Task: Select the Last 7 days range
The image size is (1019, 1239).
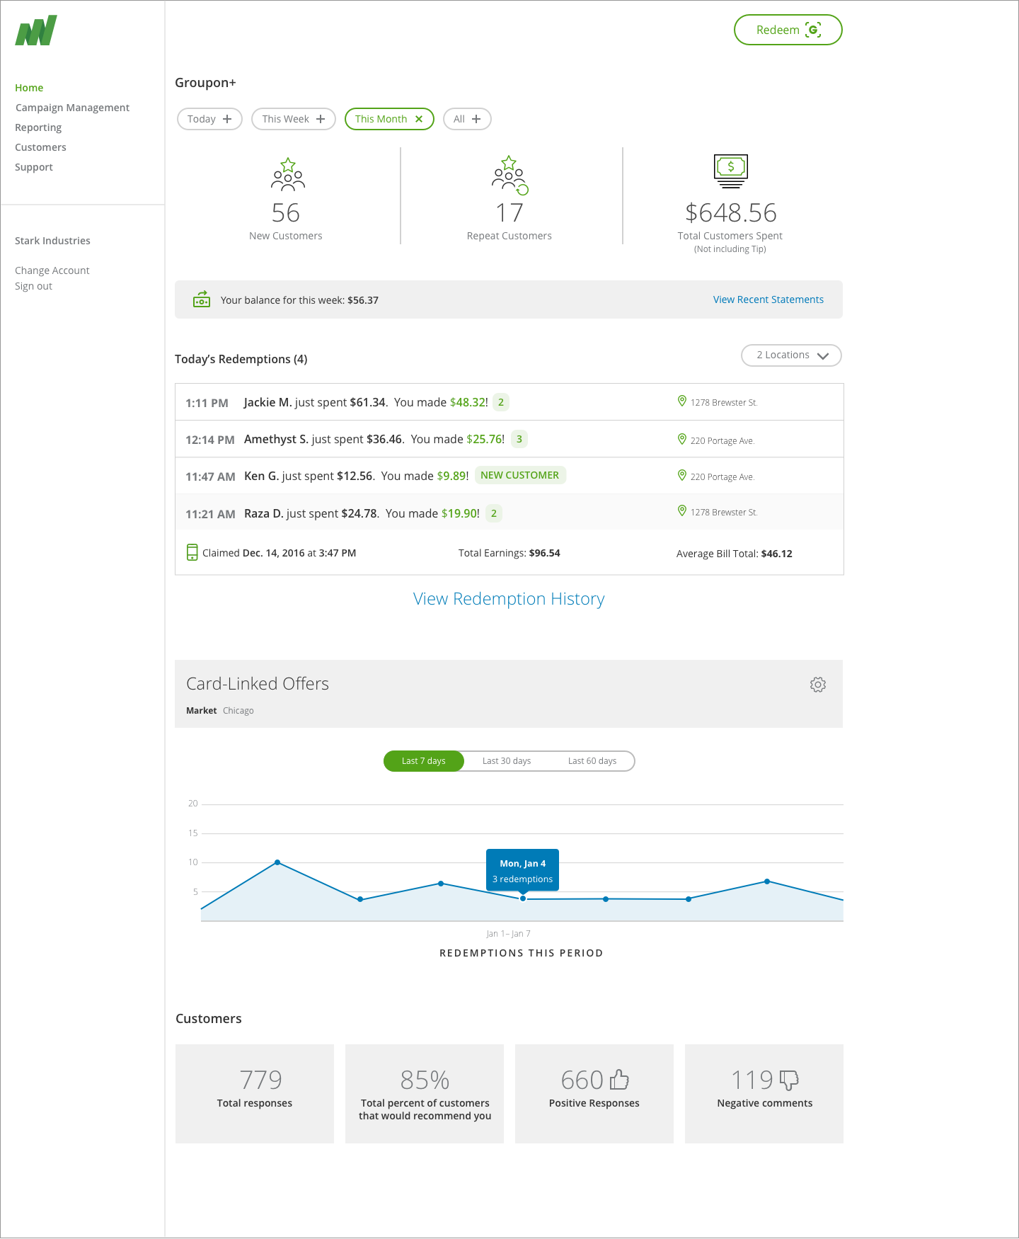Action: [x=424, y=761]
